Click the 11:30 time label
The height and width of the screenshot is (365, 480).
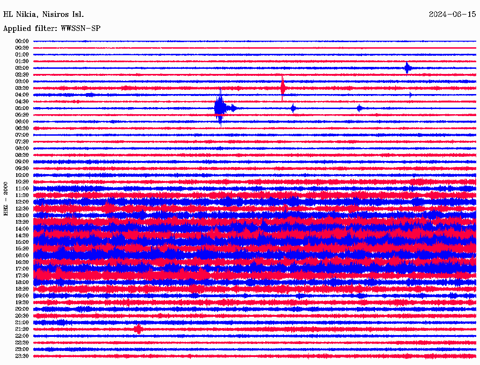point(22,195)
